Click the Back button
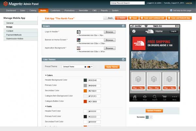This screenshot has width=196, height=131. tap(109, 18)
